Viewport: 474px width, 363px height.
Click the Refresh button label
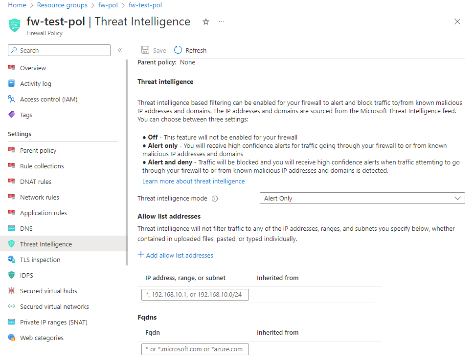196,50
